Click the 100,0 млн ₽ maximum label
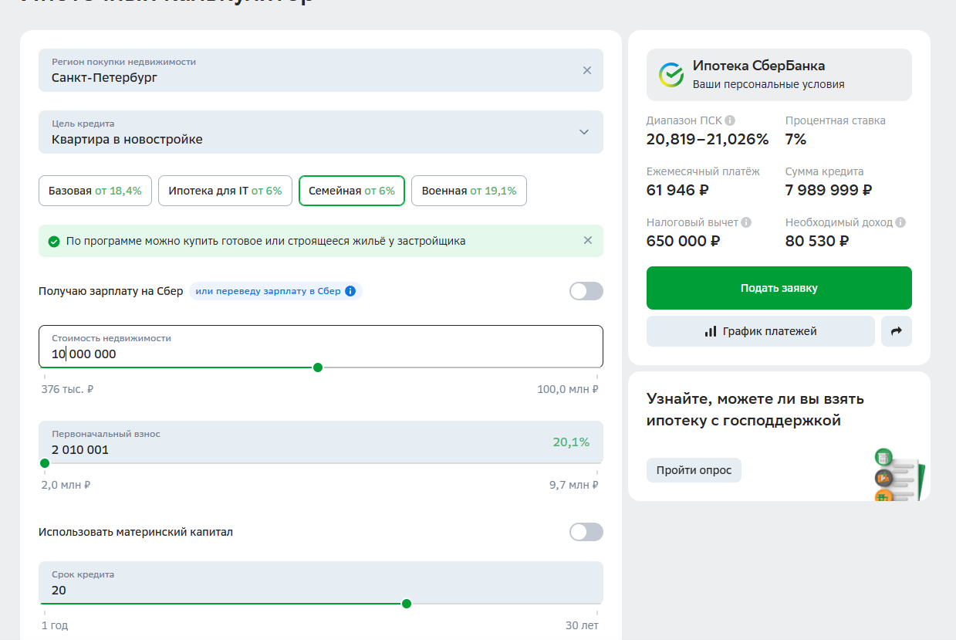 [568, 389]
